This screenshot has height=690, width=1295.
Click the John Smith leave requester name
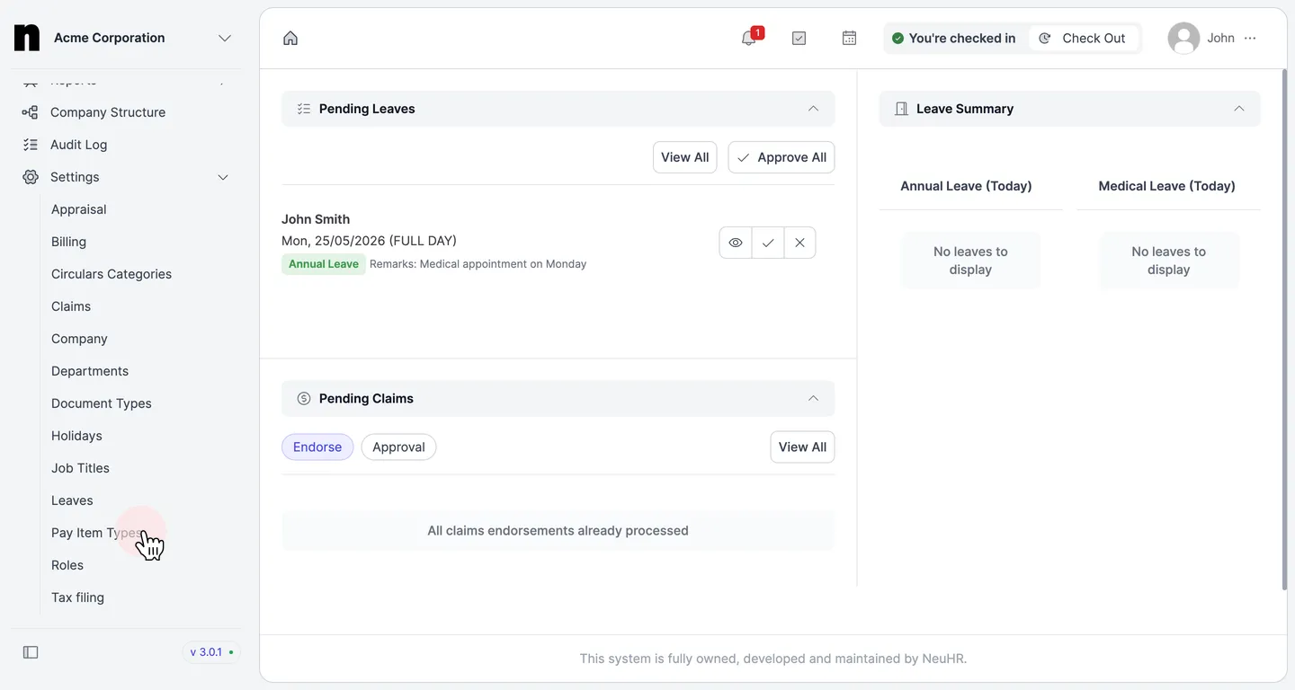[316, 219]
